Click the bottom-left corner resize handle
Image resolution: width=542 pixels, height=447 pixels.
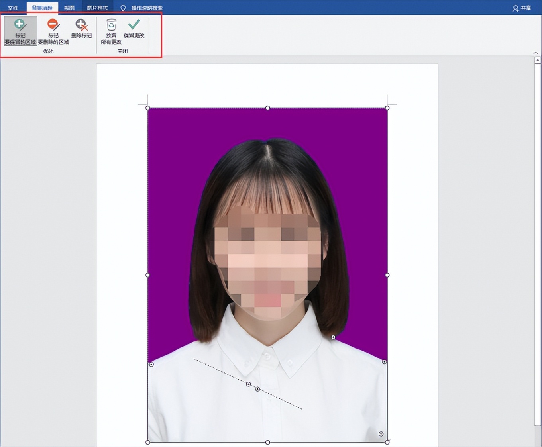pos(148,442)
